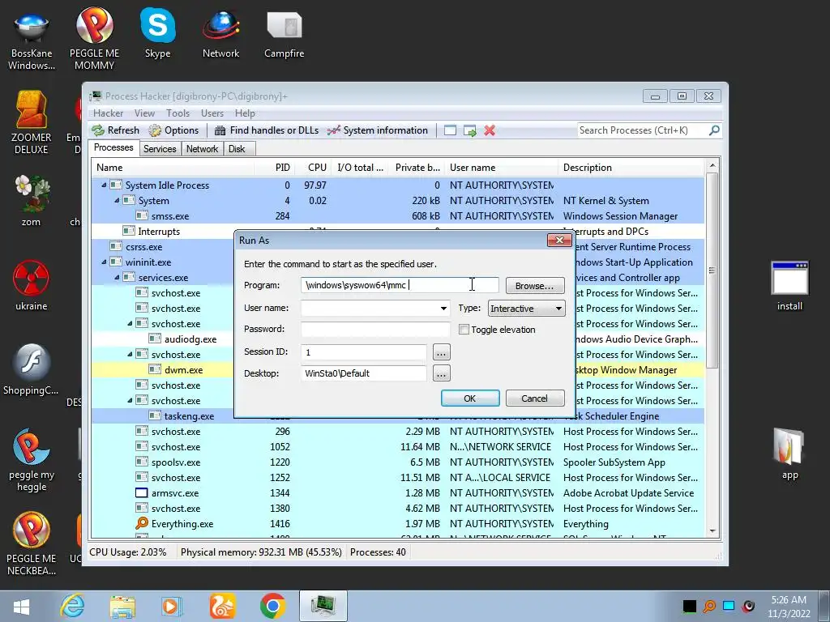830x622 pixels.
Task: Click the Password input field
Action: click(375, 329)
